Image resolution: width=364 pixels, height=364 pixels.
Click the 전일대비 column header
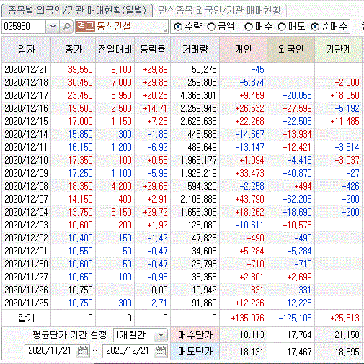(x=115, y=49)
